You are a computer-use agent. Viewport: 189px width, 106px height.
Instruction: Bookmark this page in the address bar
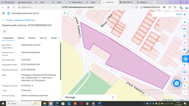click(136, 7)
